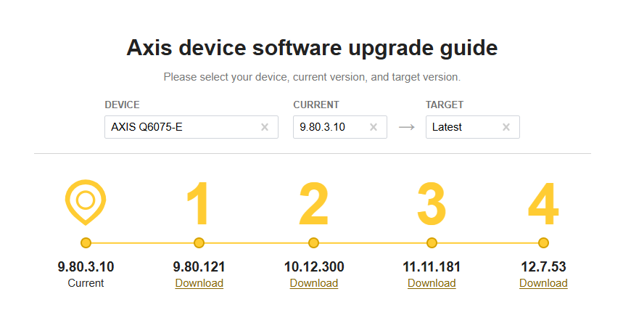Click the large step 1 number
The height and width of the screenshot is (310, 631).
[x=198, y=203]
